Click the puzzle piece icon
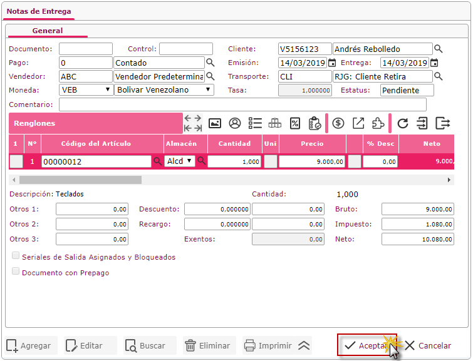Screen dimensions: 473x361 pyautogui.click(x=378, y=123)
